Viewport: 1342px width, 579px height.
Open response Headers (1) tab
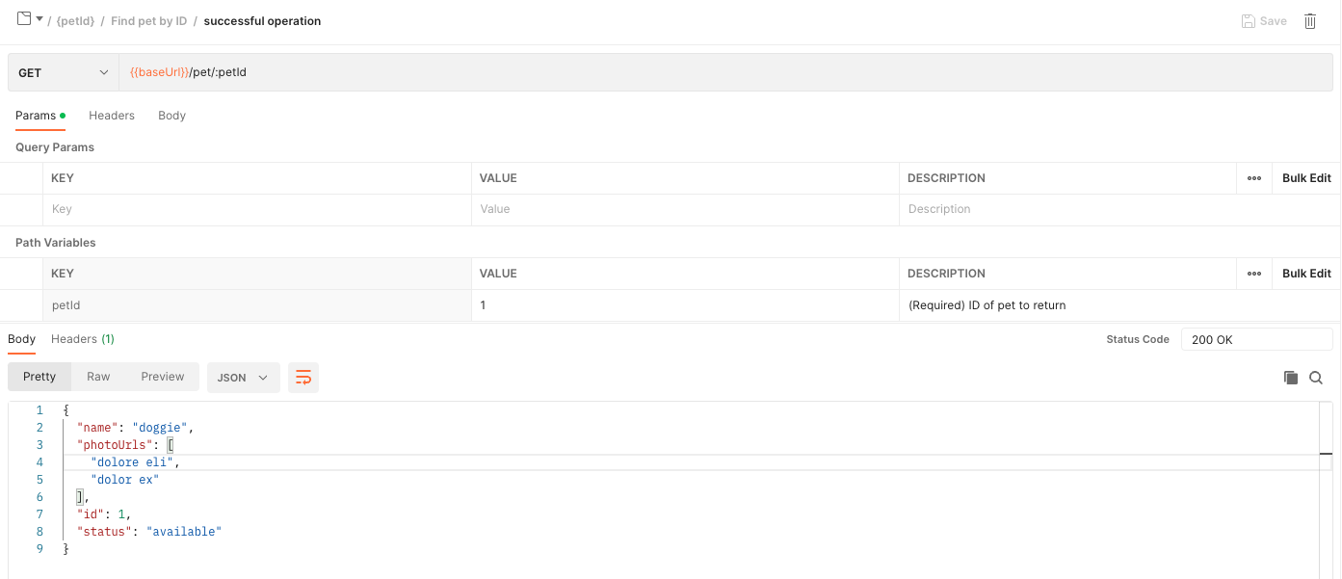[83, 339]
